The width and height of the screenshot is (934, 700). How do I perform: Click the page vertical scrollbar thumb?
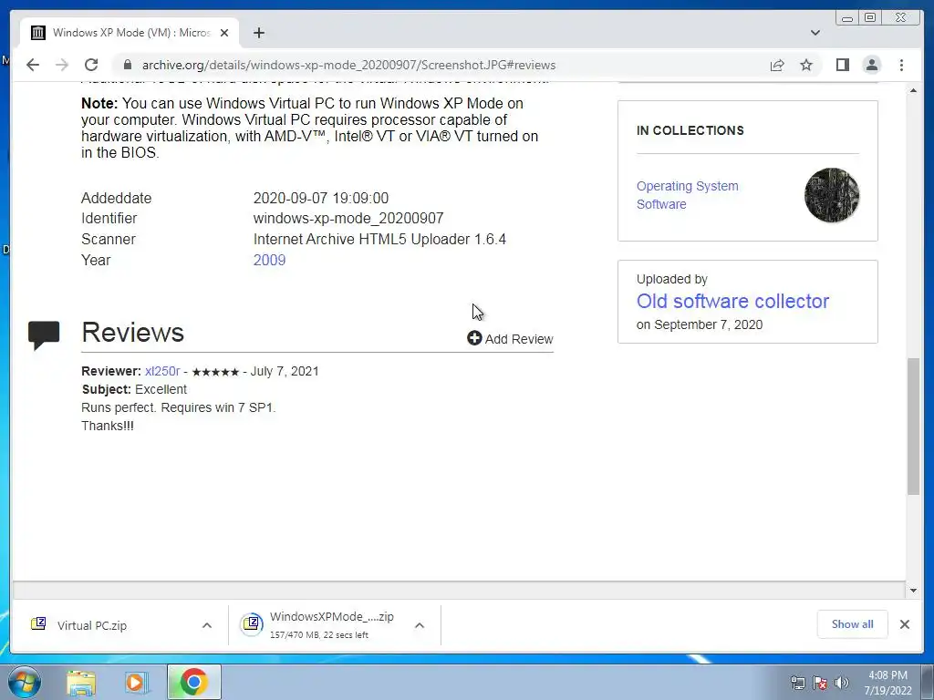pyautogui.click(x=914, y=426)
